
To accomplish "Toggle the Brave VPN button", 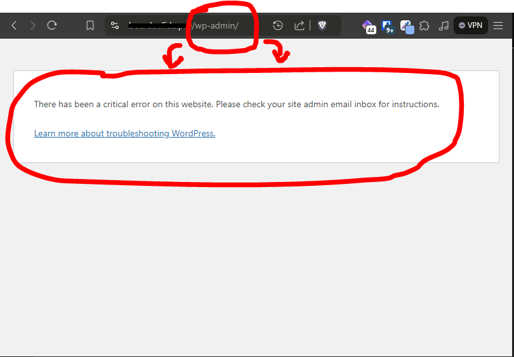I will [470, 25].
